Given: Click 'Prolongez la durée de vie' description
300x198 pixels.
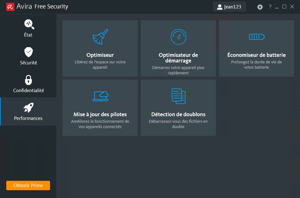Looking at the screenshot, I should 257,65.
